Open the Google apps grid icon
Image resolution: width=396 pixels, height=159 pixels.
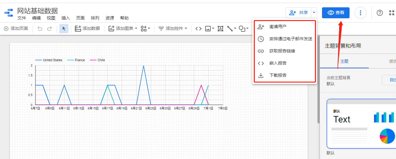[392, 13]
